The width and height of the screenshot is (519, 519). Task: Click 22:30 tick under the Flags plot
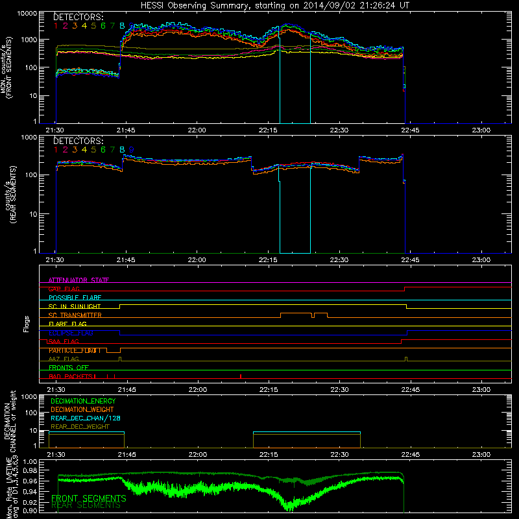tap(339, 390)
